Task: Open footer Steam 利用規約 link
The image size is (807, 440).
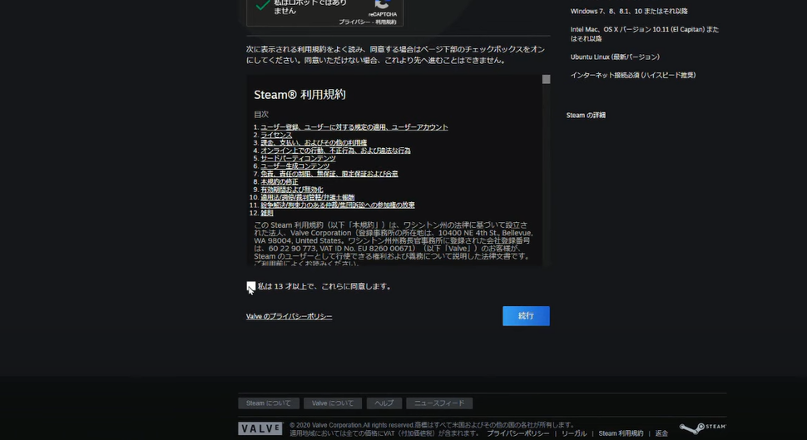Action: pos(621,434)
